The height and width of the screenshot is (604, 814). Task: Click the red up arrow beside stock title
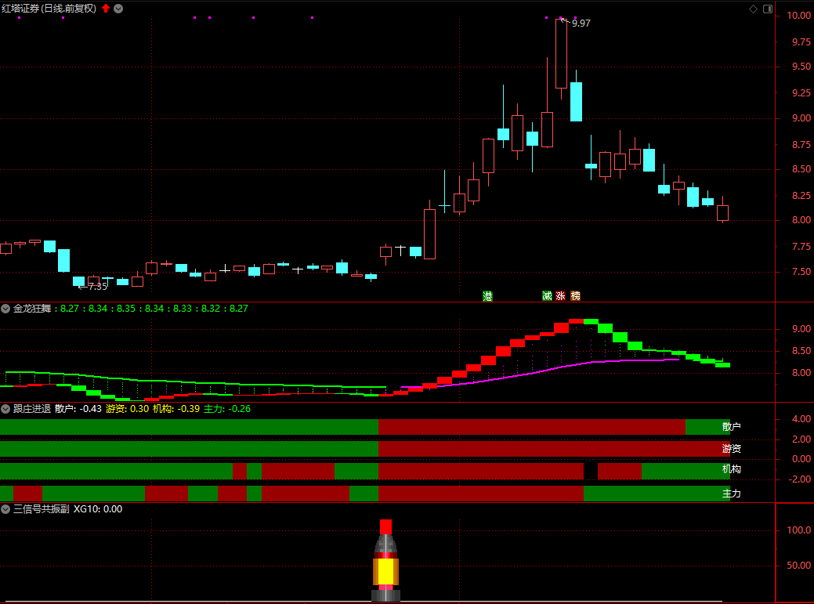pyautogui.click(x=106, y=9)
